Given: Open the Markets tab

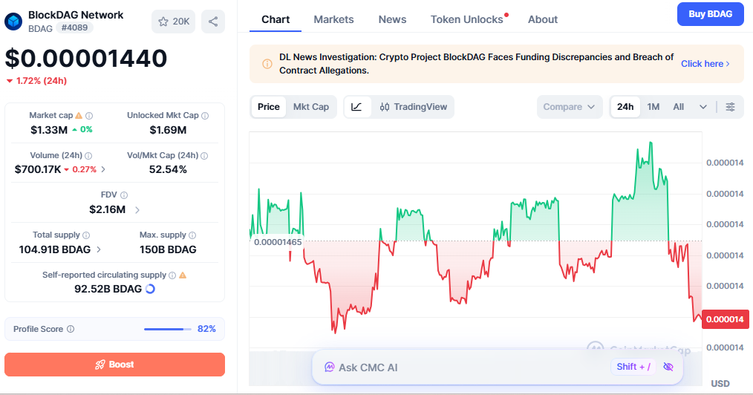Looking at the screenshot, I should point(333,20).
